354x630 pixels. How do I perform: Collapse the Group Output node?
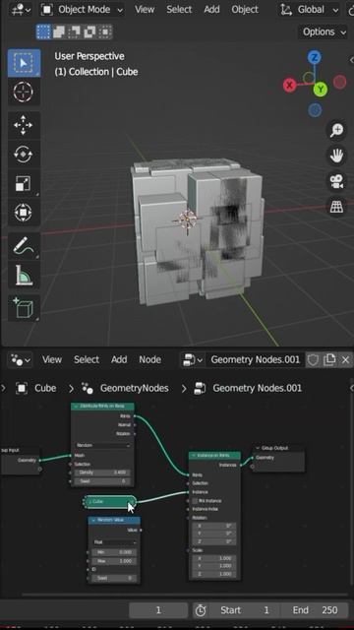click(258, 448)
